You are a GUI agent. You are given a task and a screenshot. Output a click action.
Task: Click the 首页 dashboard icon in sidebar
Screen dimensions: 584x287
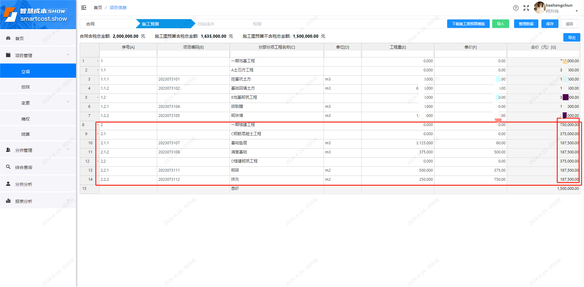pos(8,38)
